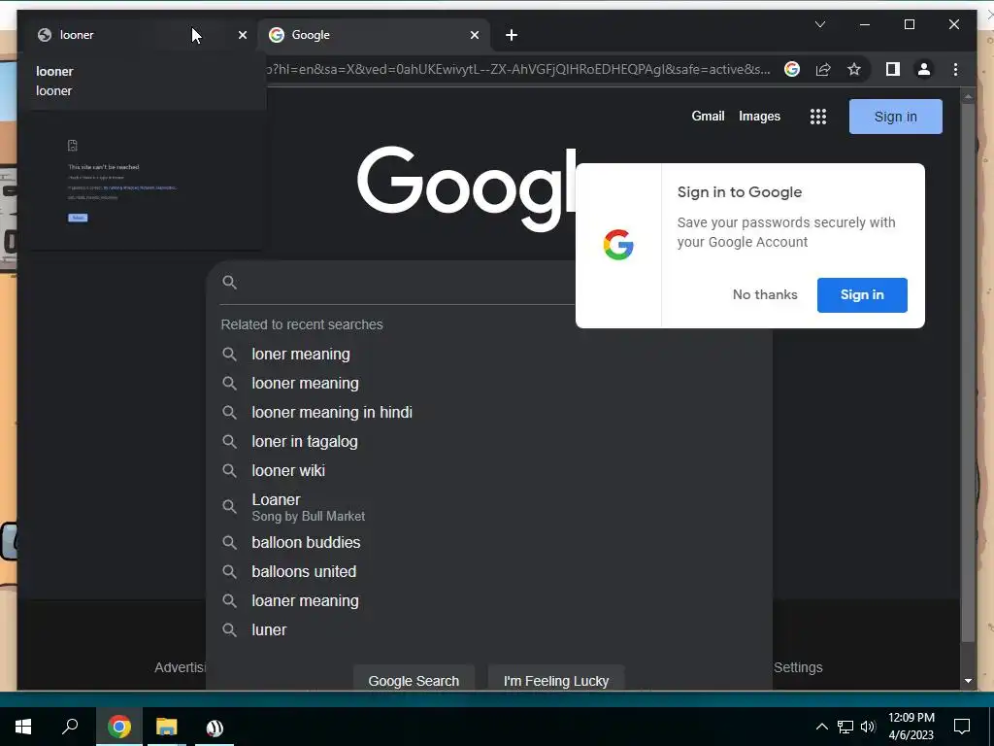Open volume control tray icon
This screenshot has width=994, height=746.
868,727
